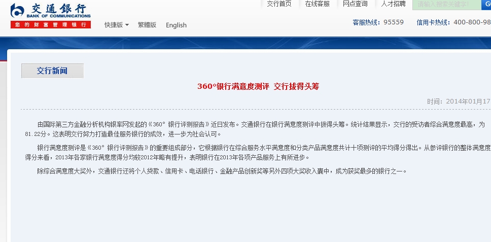
Task: Click the Go search button
Action: 486,5
